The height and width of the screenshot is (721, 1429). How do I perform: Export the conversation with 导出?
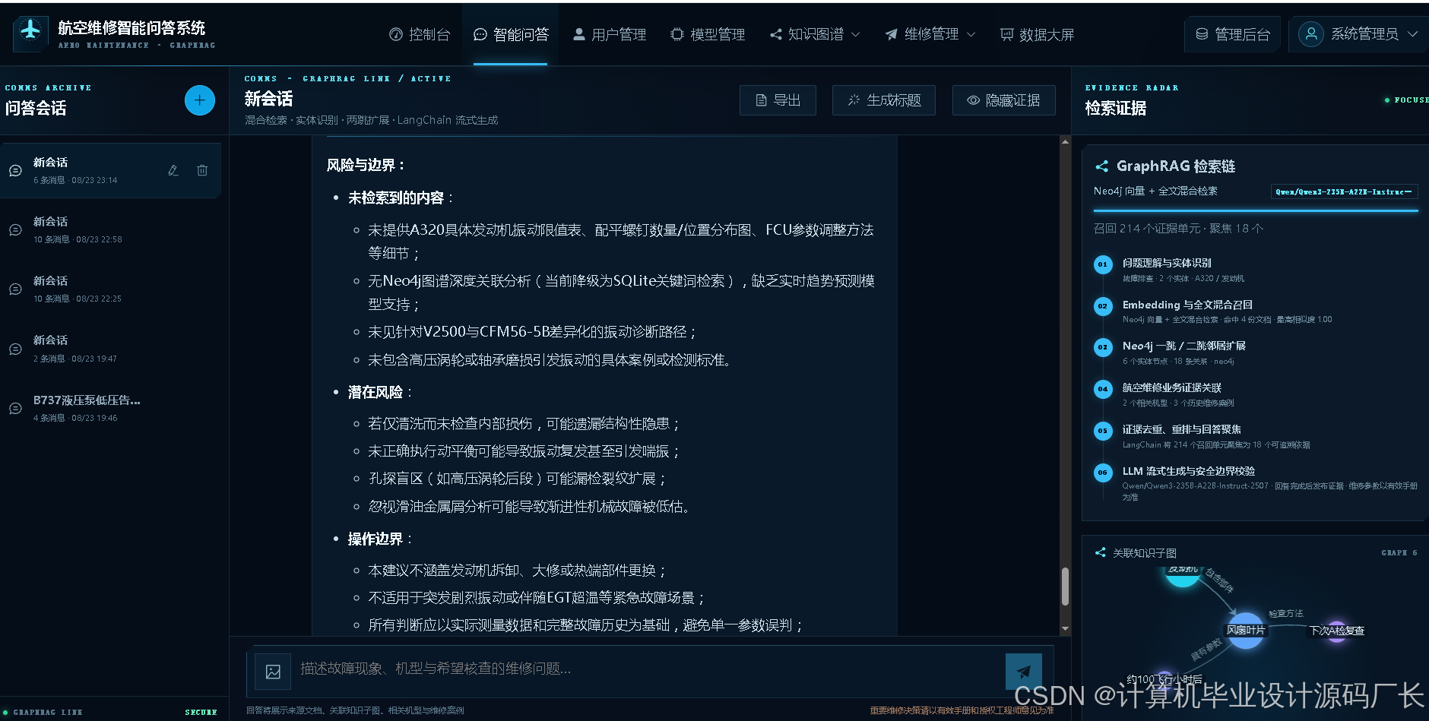778,100
